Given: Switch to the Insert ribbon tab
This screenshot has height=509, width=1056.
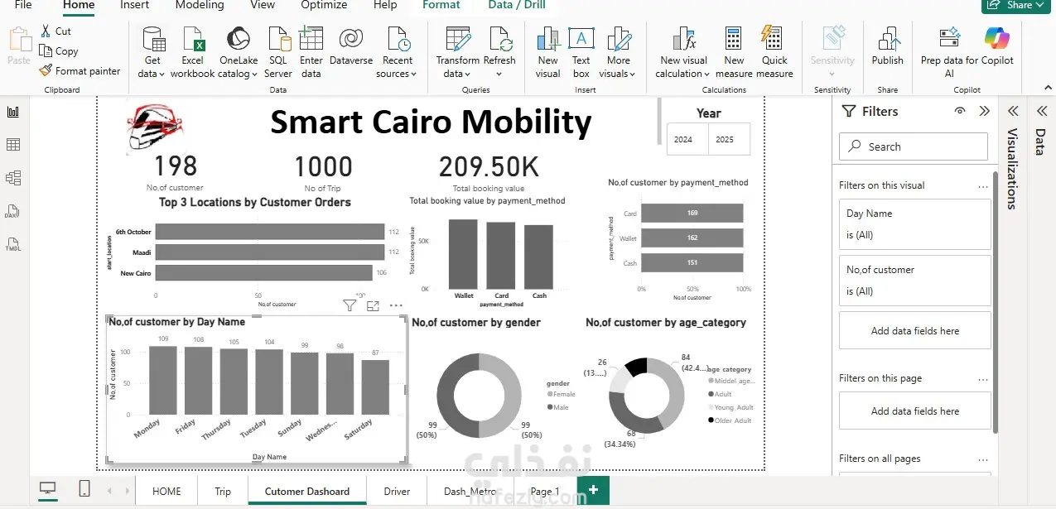Looking at the screenshot, I should pos(134,5).
